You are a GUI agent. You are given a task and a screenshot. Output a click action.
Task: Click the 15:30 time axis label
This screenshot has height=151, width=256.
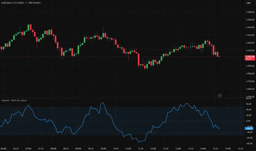241,149
